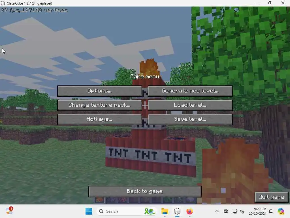Maximize the ClassiCube window
Image resolution: width=290 pixels, height=218 pixels.
pyautogui.click(x=270, y=3)
